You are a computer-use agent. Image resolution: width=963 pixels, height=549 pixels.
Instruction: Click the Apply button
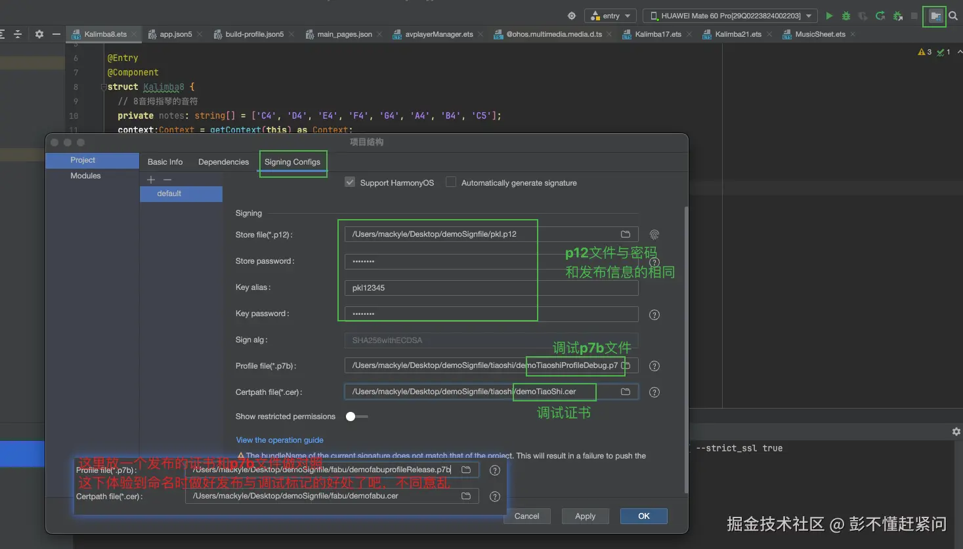[585, 516]
